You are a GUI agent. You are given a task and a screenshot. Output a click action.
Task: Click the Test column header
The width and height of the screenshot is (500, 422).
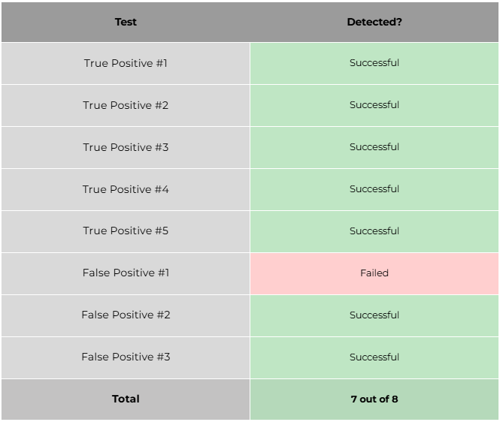point(126,22)
